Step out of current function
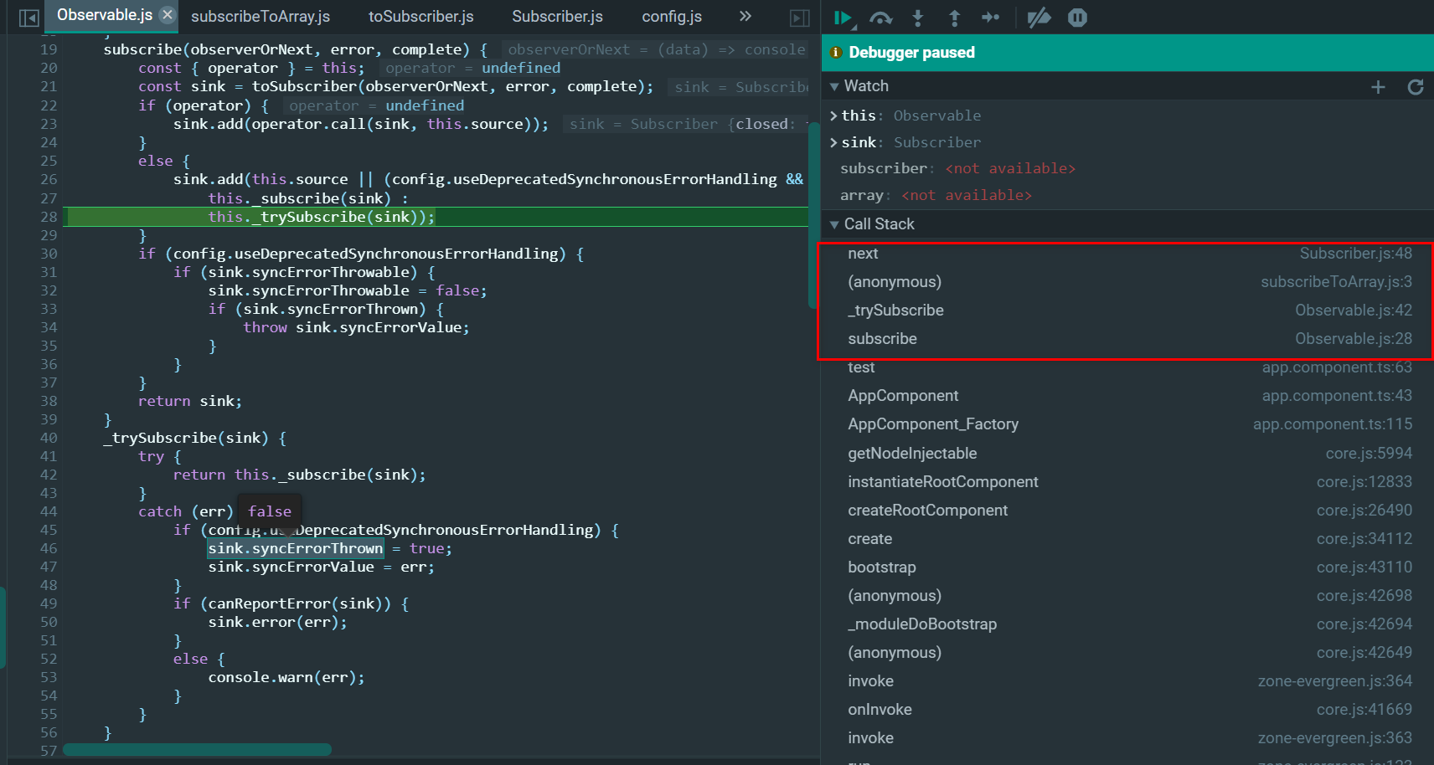The width and height of the screenshot is (1434, 765). tap(954, 18)
